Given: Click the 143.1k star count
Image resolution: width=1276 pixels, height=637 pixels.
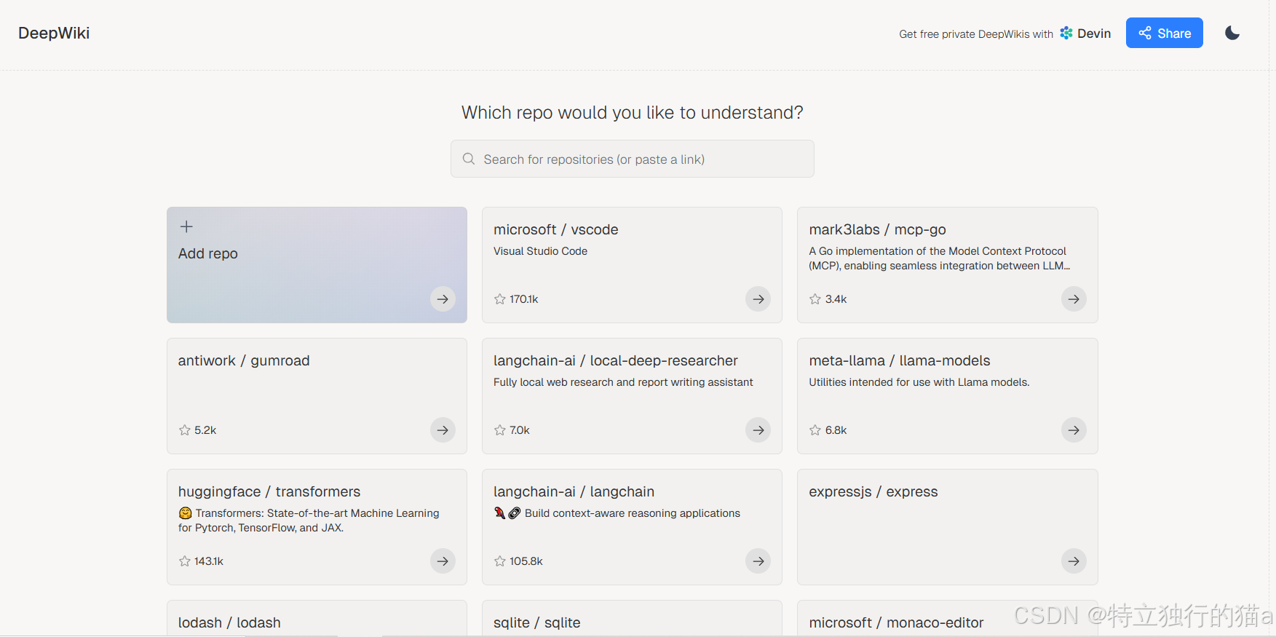Looking at the screenshot, I should tap(209, 561).
